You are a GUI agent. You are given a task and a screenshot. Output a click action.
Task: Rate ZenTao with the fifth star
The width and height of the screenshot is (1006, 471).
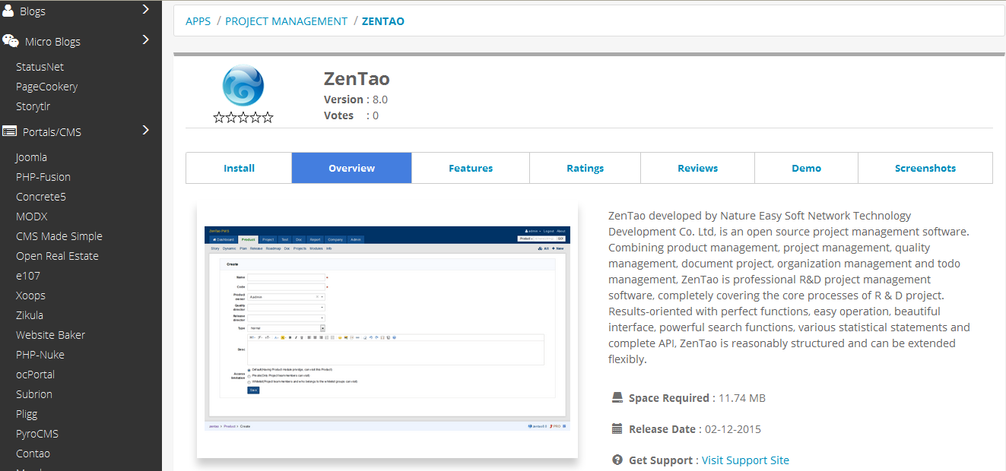(267, 118)
